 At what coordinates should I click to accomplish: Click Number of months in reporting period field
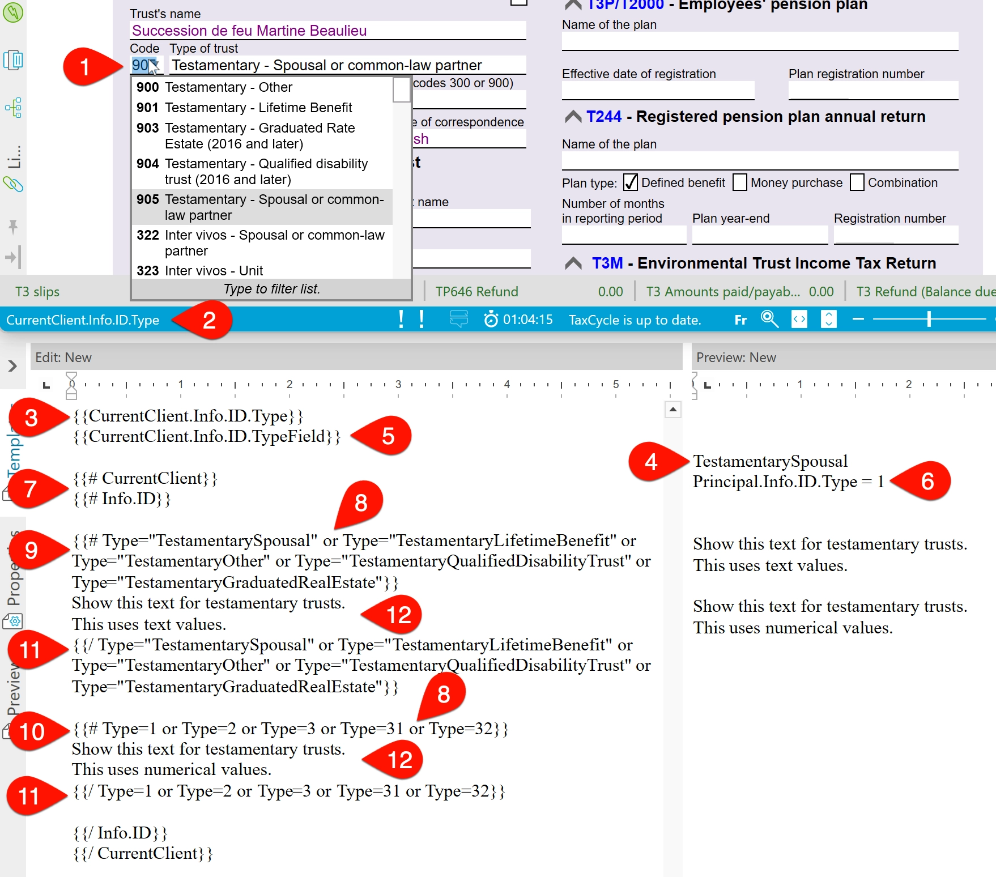coord(624,235)
